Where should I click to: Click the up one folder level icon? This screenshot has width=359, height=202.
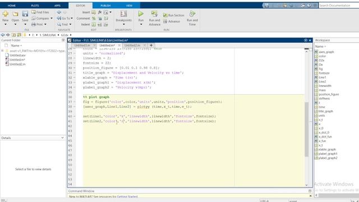pyautogui.click(x=13, y=35)
